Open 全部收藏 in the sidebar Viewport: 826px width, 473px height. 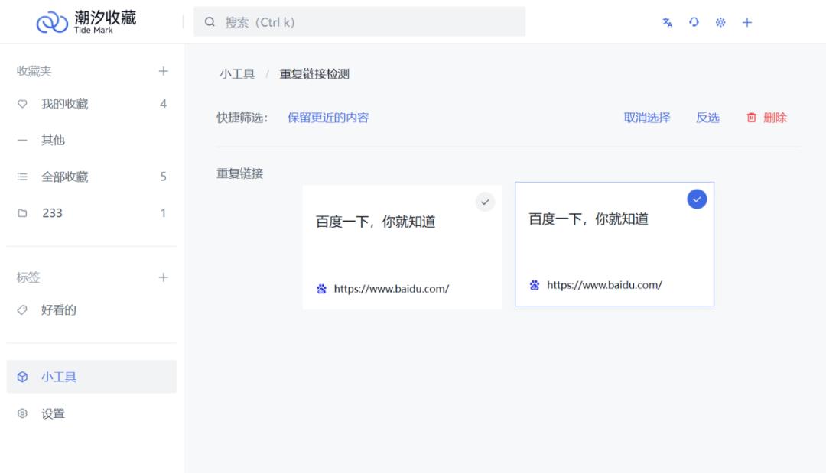coord(92,177)
